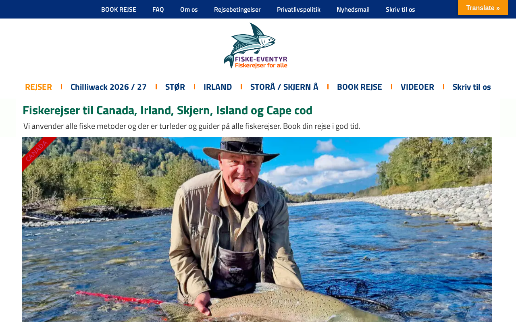
Task: Click the Fiske-Eventyr fish logo
Action: click(x=256, y=45)
